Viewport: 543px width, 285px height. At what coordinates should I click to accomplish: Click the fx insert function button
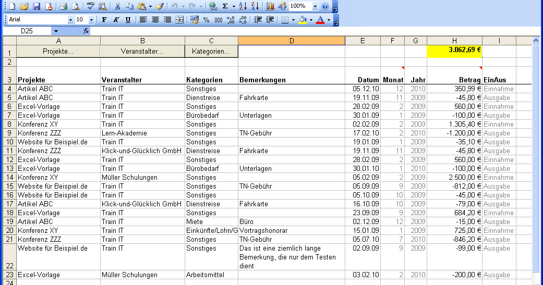(x=86, y=31)
